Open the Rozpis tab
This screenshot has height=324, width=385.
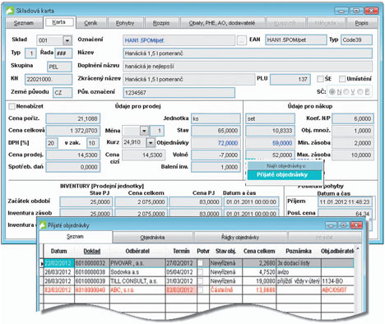click(161, 23)
